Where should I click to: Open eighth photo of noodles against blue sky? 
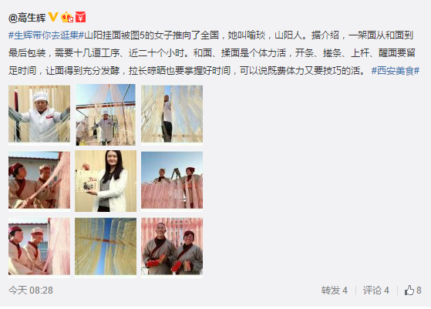tap(106, 247)
